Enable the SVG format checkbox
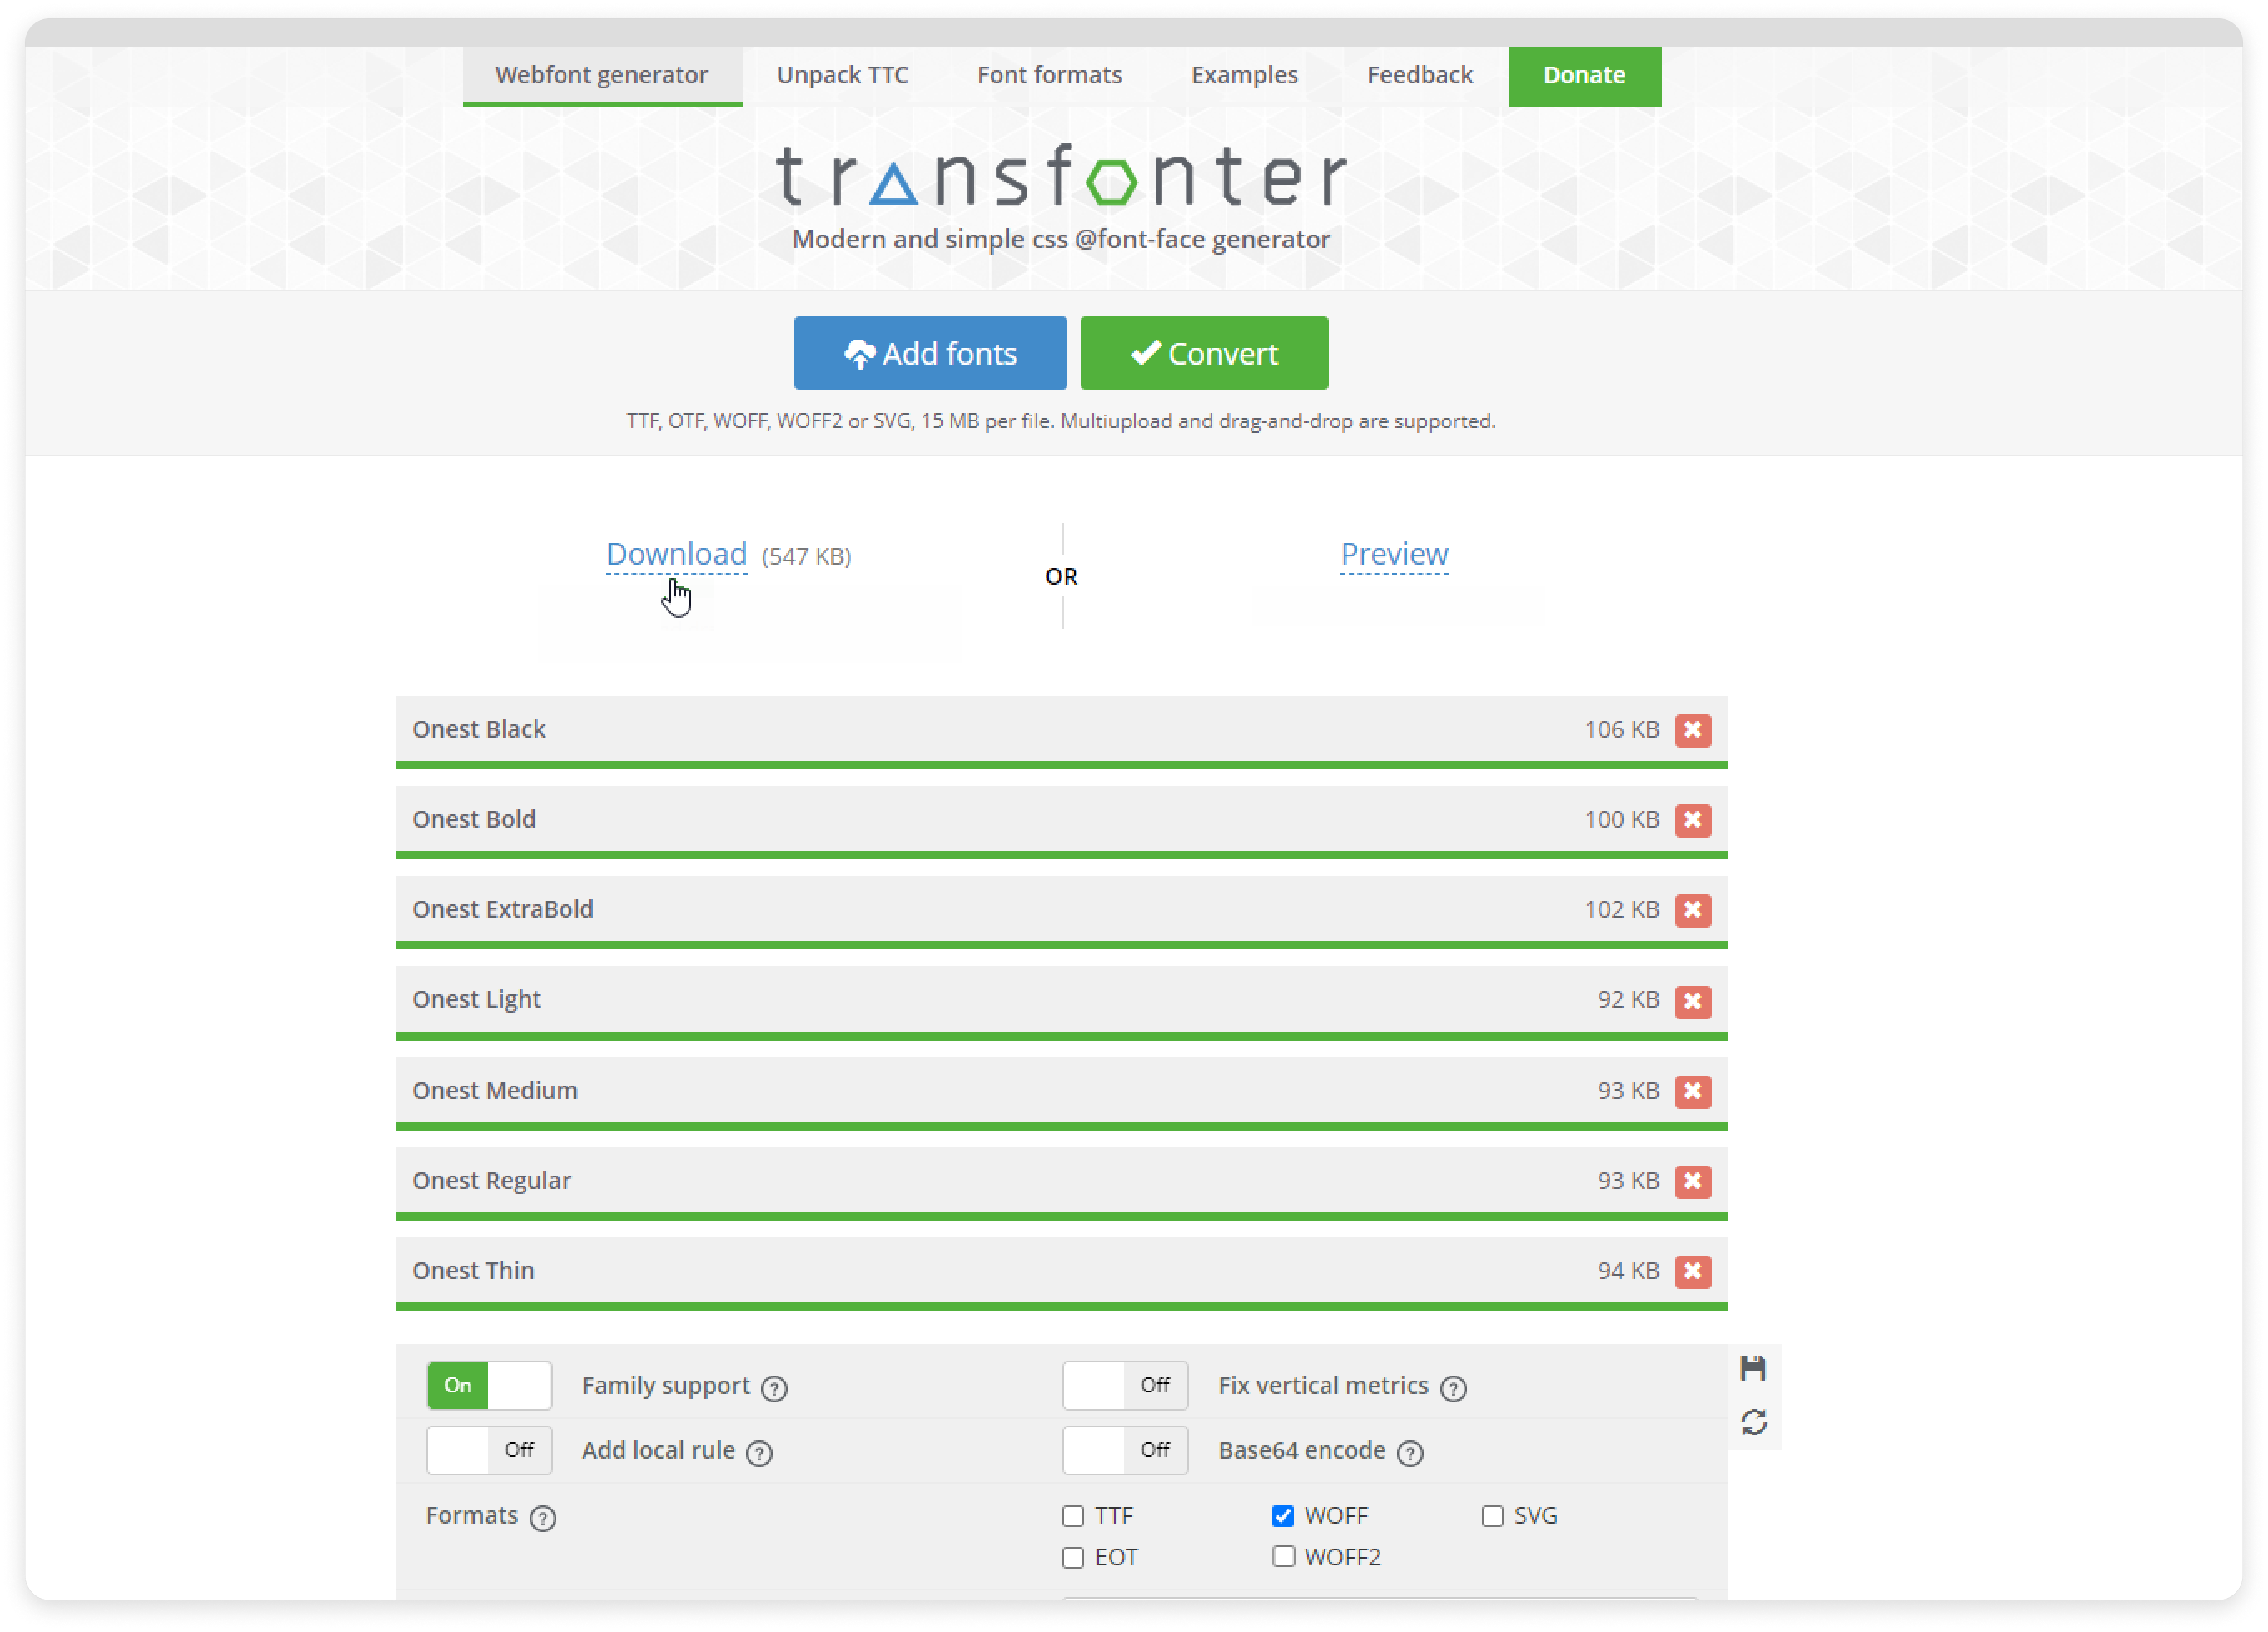 pos(1493,1515)
